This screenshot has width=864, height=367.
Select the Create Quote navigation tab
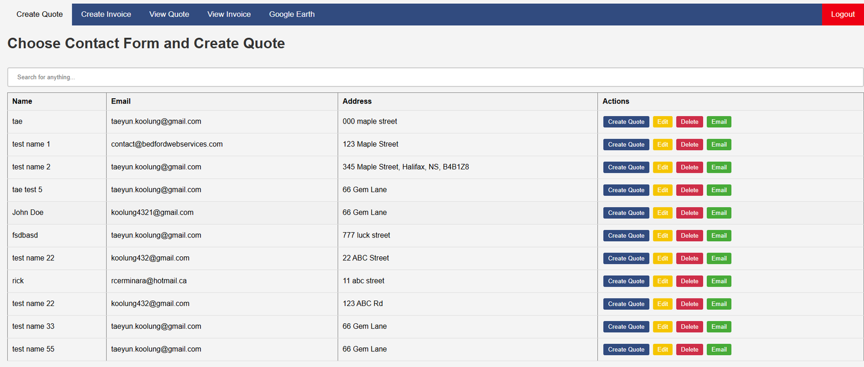pos(39,15)
